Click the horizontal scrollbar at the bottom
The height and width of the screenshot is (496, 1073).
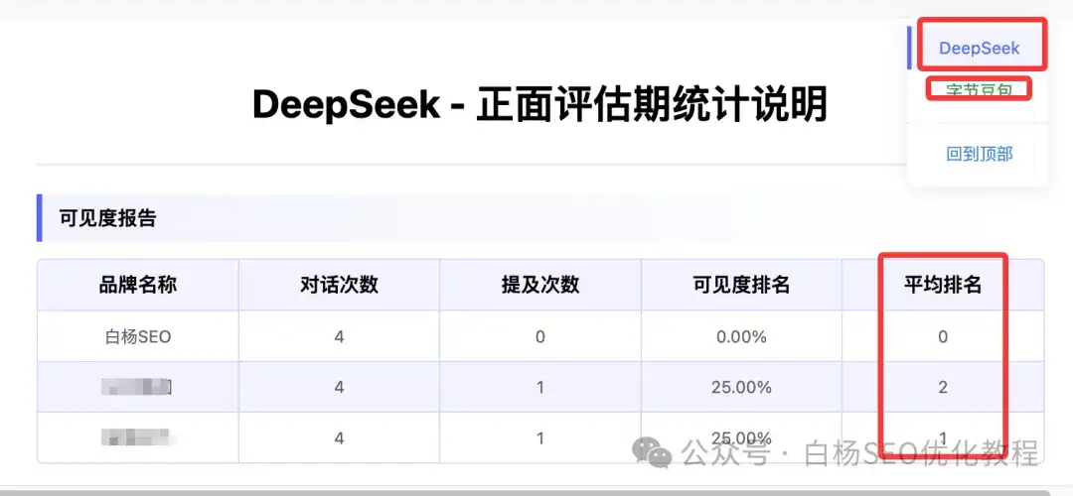tap(536, 491)
